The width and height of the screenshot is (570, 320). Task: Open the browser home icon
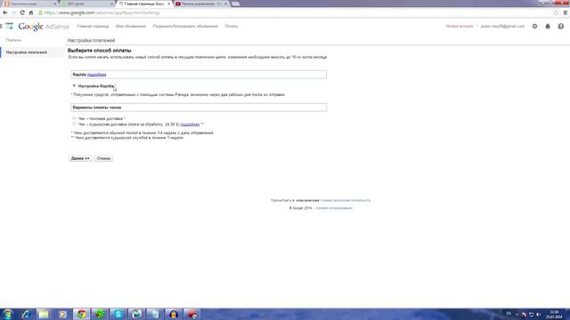31,12
